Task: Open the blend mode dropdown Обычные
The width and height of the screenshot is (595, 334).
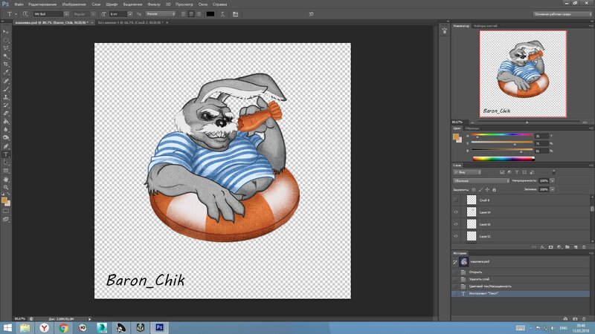Action: click(480, 180)
